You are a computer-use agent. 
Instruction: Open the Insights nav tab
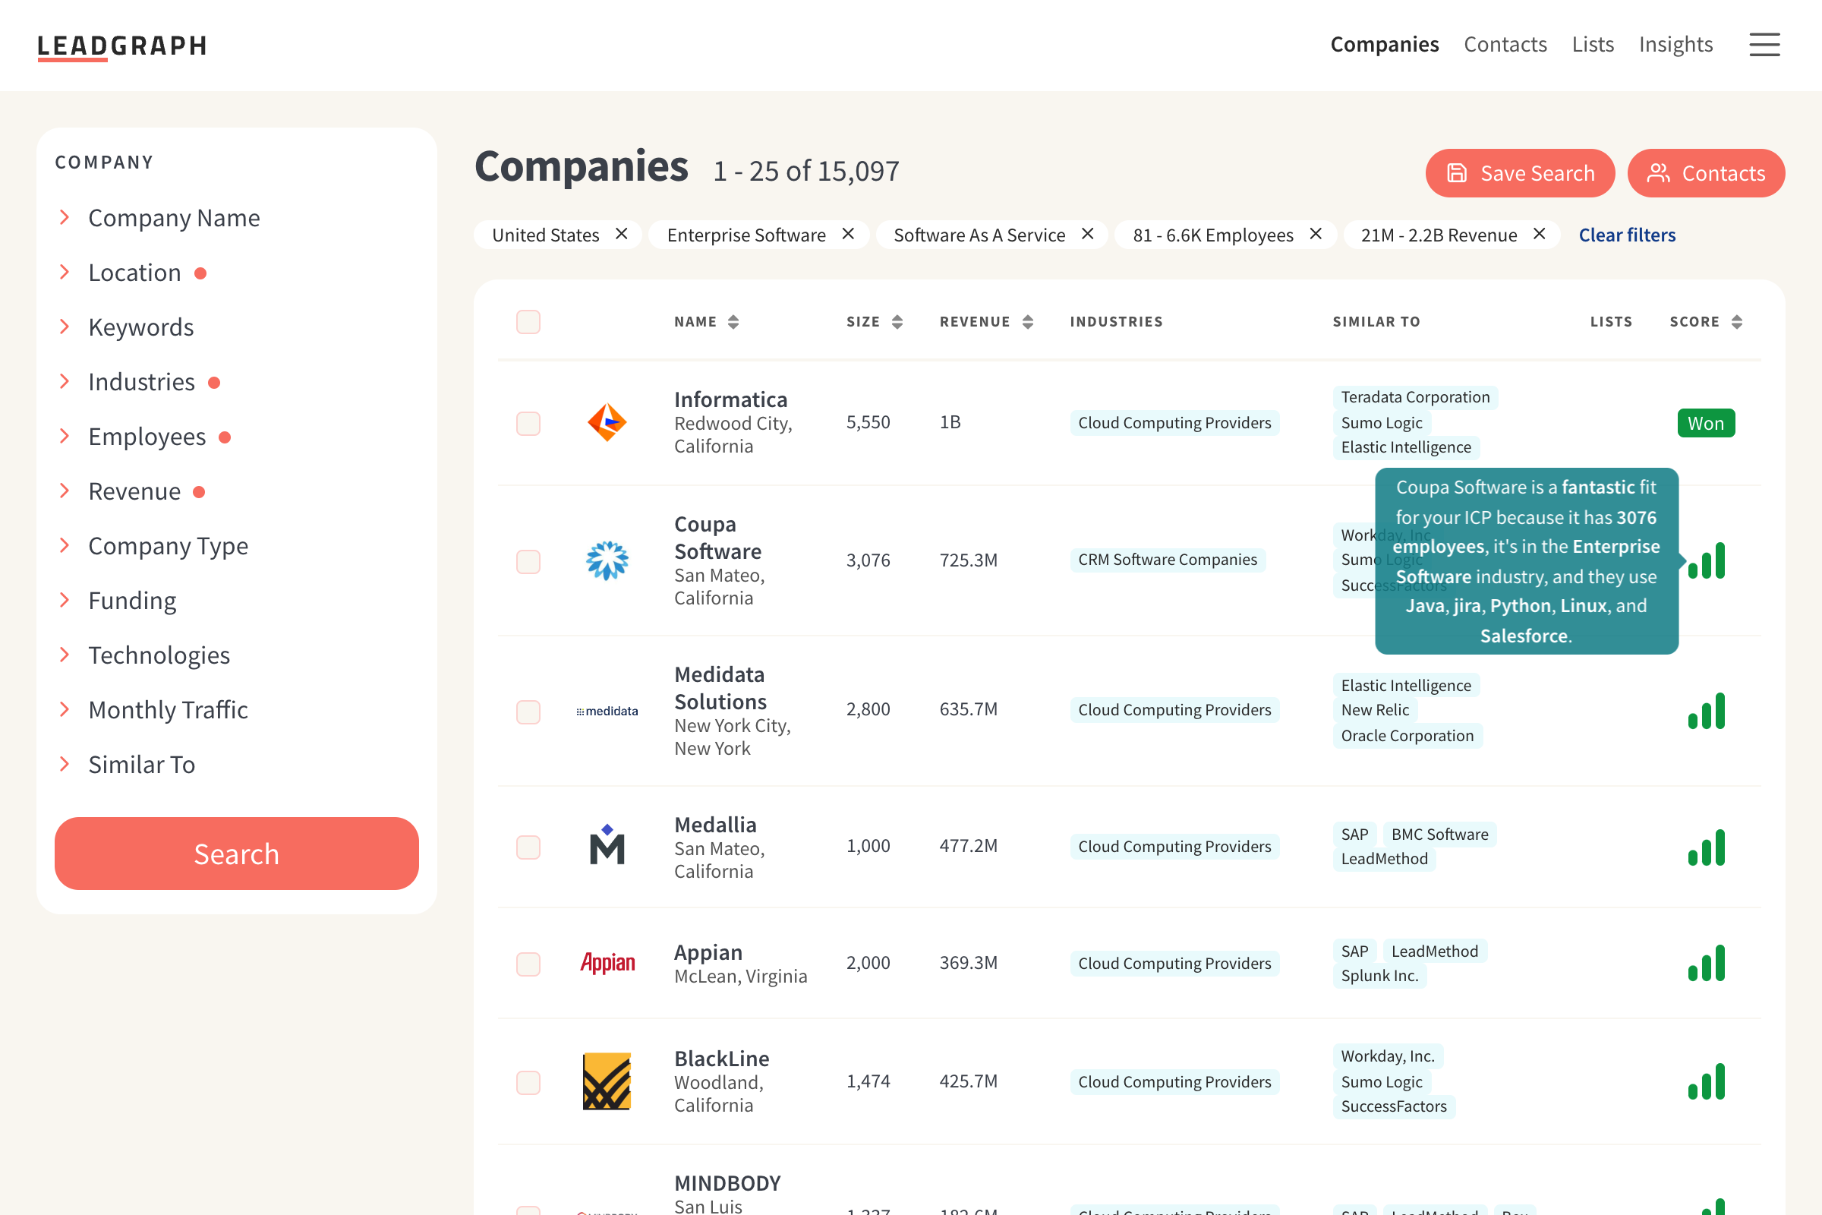[x=1675, y=44]
